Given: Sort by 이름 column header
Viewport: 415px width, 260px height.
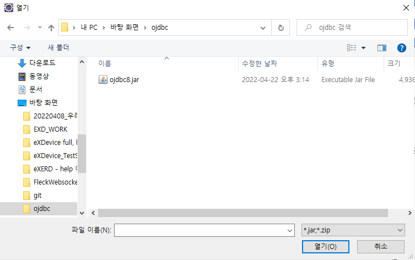Looking at the screenshot, I should [105, 63].
